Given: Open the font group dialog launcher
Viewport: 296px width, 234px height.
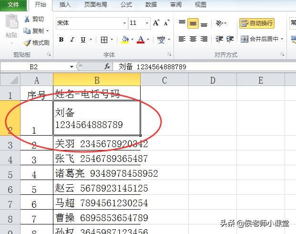Looking at the screenshot, I should 169,54.
